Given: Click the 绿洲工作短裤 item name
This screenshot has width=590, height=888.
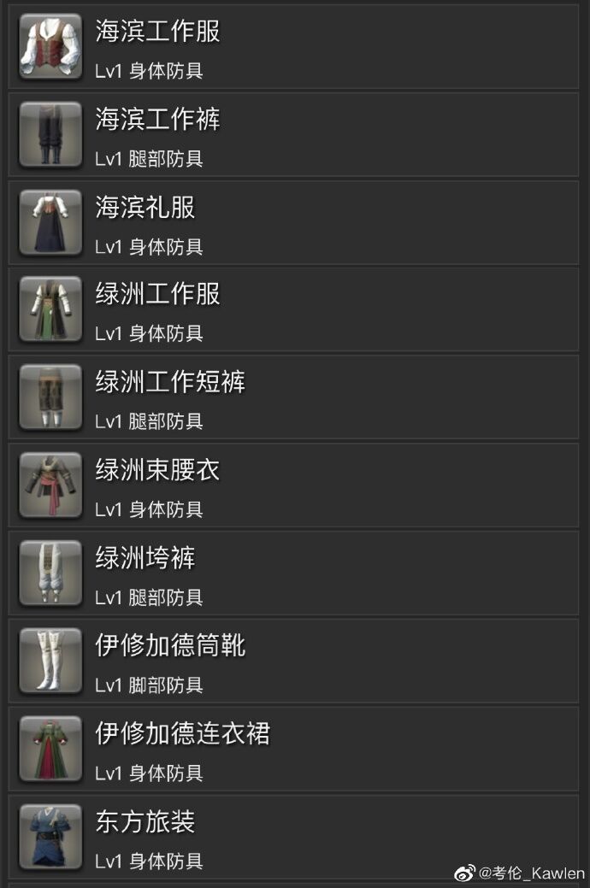Looking at the screenshot, I should tap(170, 382).
